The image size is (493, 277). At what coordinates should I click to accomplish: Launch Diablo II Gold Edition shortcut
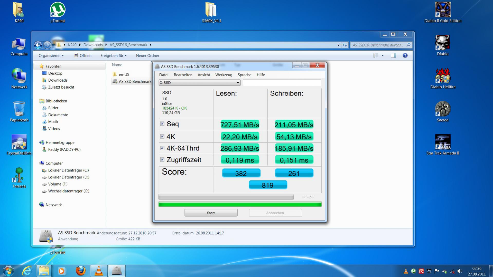pos(443,12)
